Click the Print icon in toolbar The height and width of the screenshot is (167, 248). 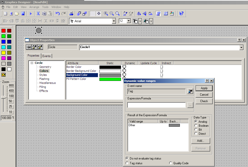point(71,14)
